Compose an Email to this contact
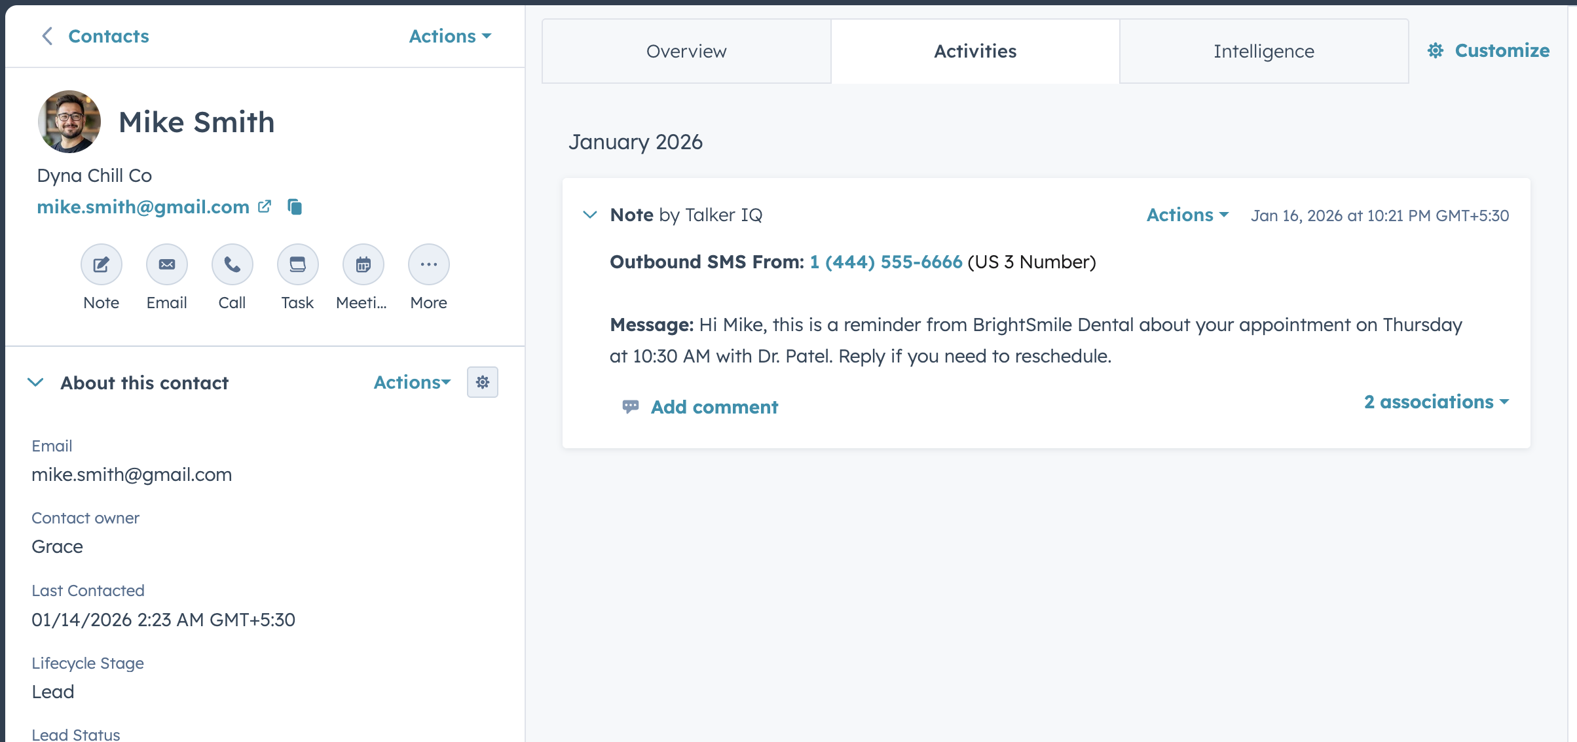 [166, 264]
